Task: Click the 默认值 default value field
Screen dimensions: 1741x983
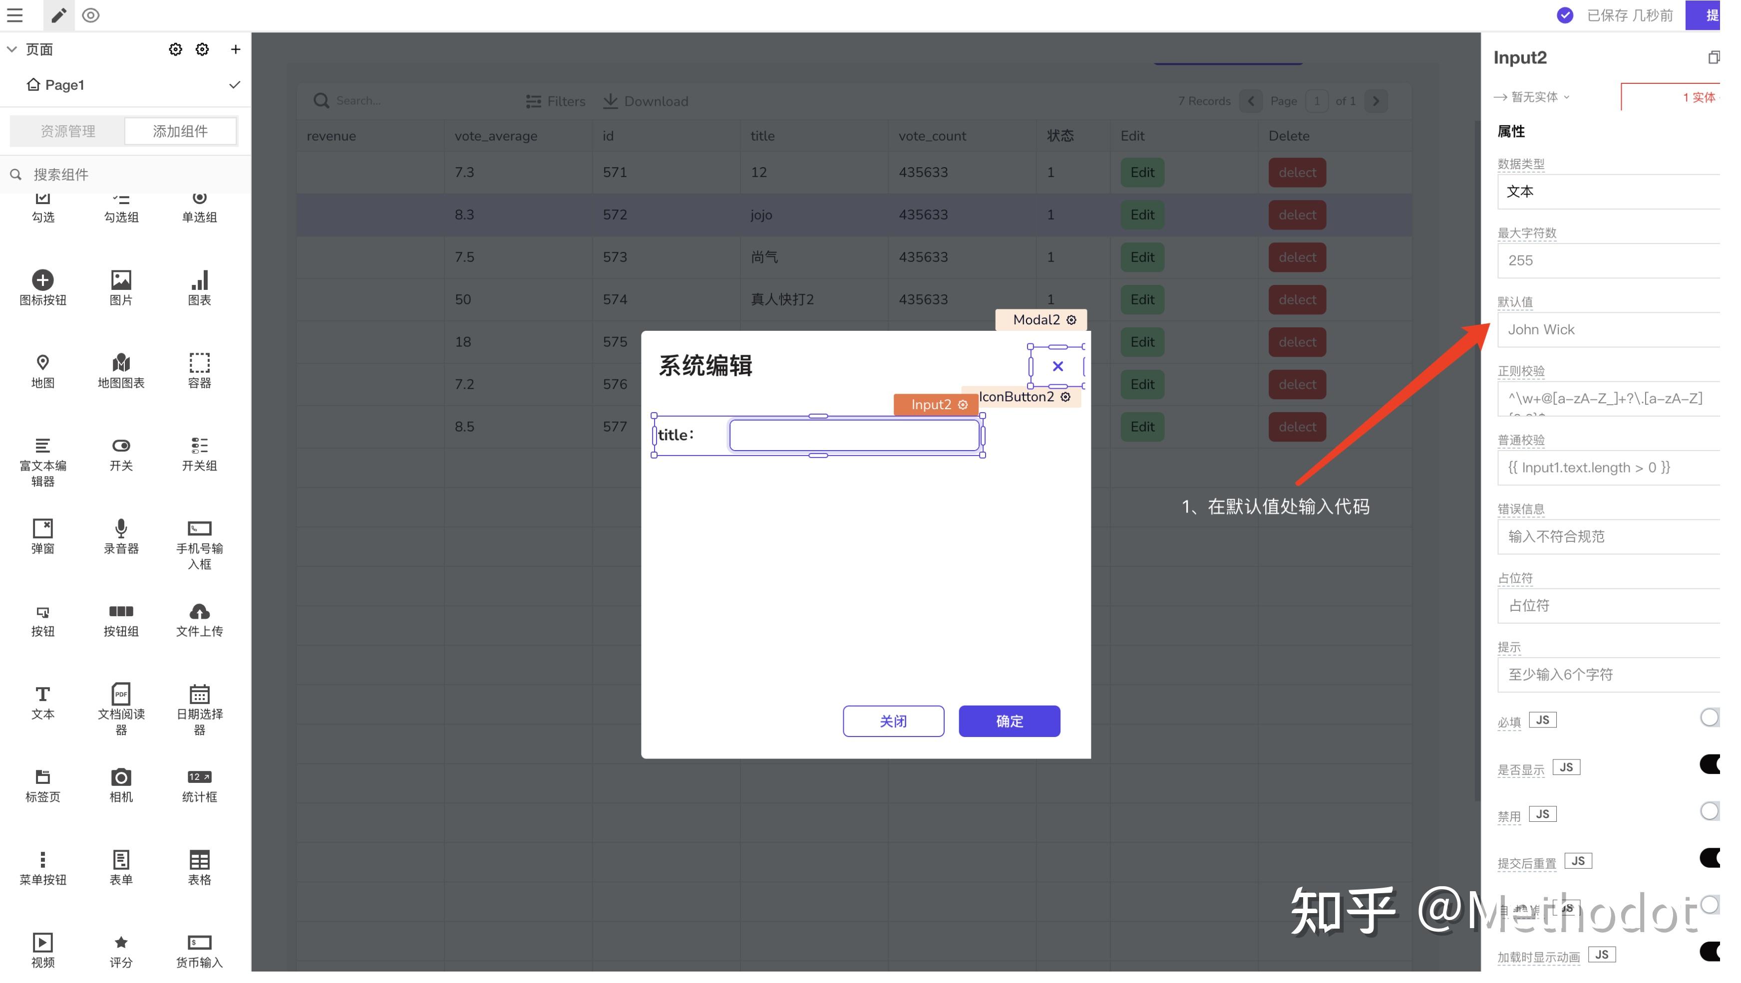Action: [x=1609, y=330]
